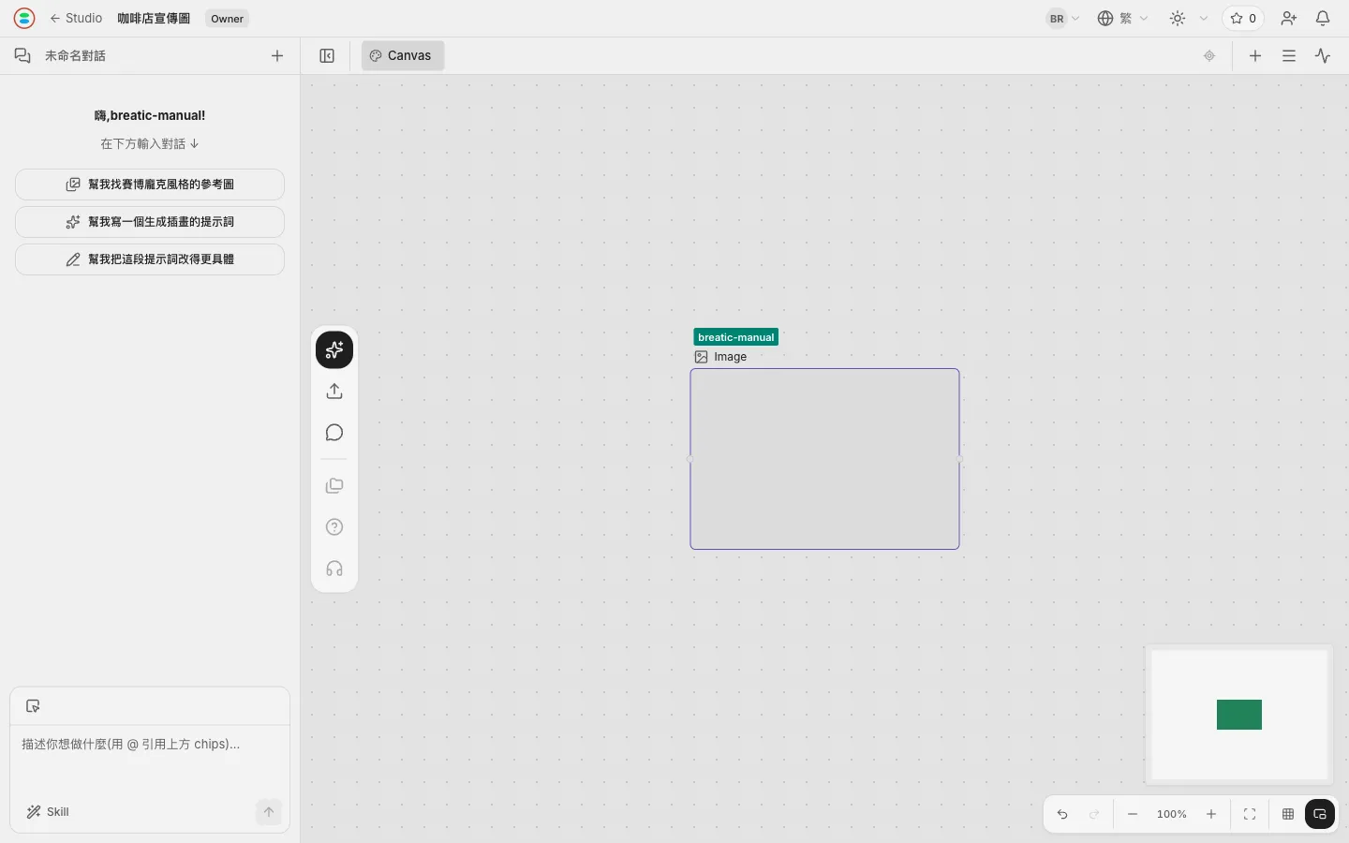1349x843 pixels.
Task: Open the activity pulse icon
Action: coord(1323,55)
